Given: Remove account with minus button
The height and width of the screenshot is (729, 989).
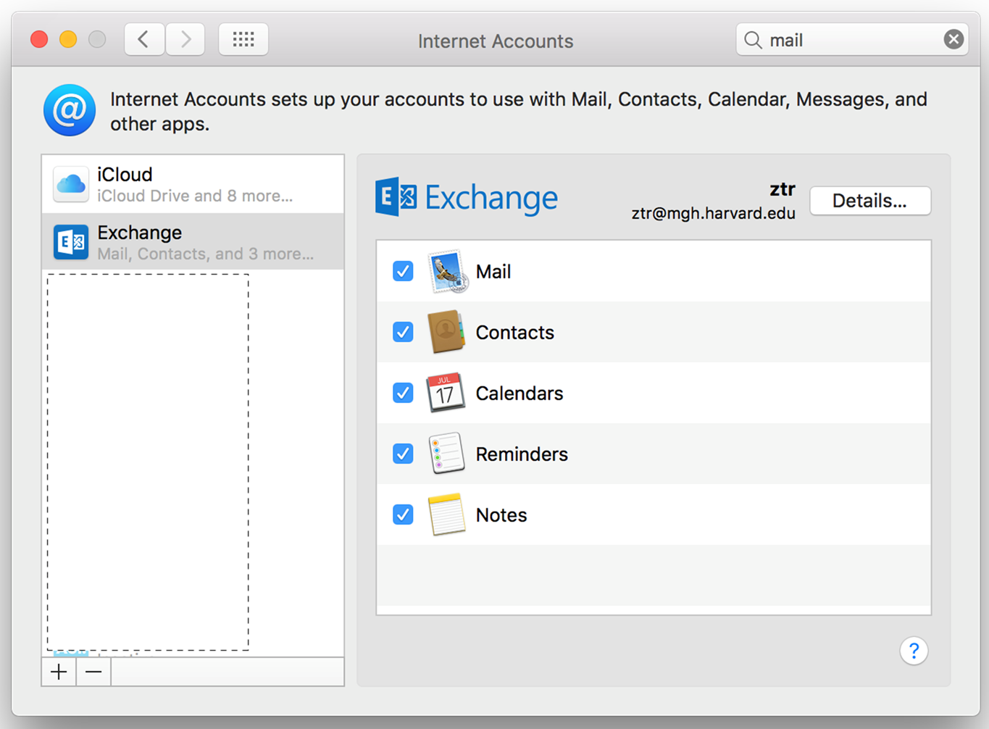Looking at the screenshot, I should click(93, 672).
